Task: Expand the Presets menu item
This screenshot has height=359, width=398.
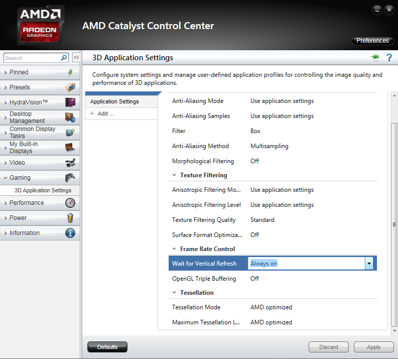Action: (x=20, y=87)
